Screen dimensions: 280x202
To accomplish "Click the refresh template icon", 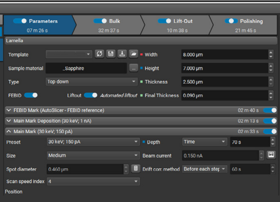I will [x=99, y=54].
